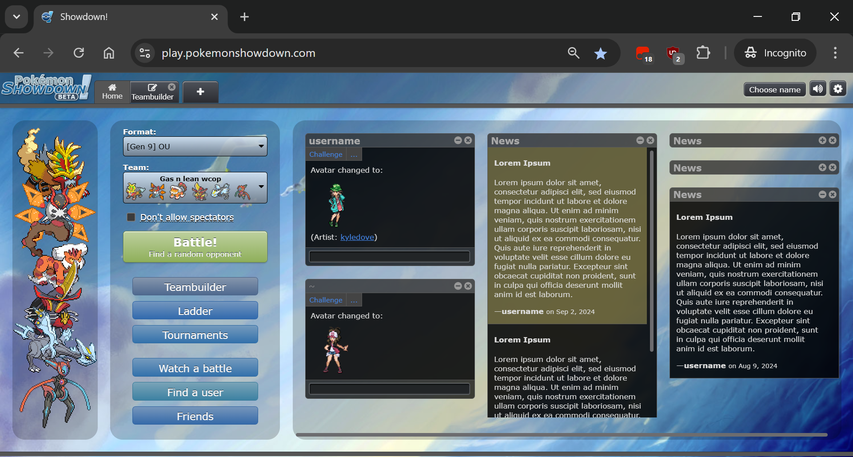Minimize the right-side open News panel
The width and height of the screenshot is (853, 457).
822,195
